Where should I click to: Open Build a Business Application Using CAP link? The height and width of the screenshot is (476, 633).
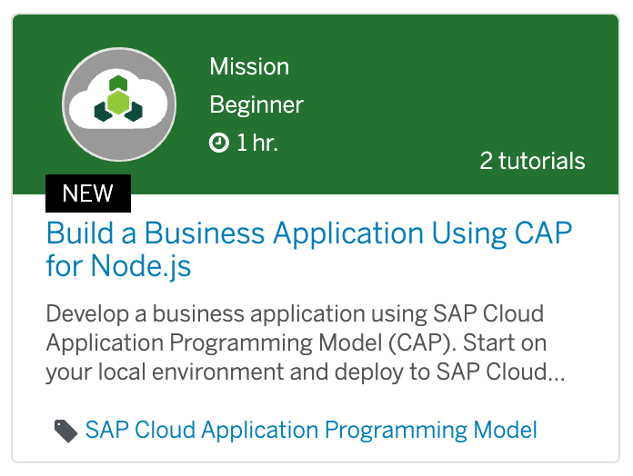pyautogui.click(x=309, y=249)
